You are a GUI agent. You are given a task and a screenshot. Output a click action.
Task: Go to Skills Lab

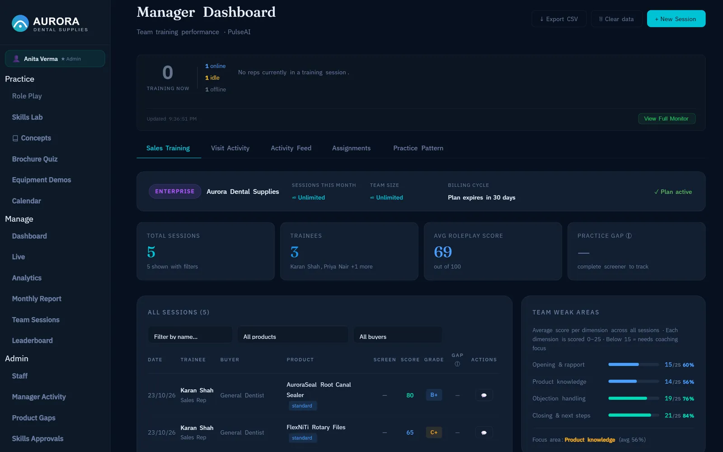27,117
